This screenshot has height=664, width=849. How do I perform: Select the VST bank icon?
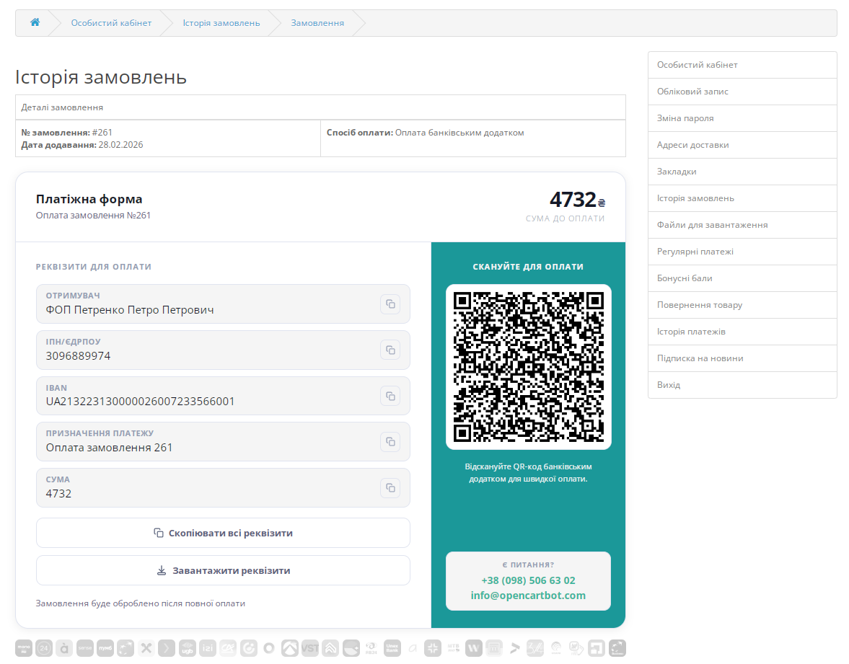[310, 648]
